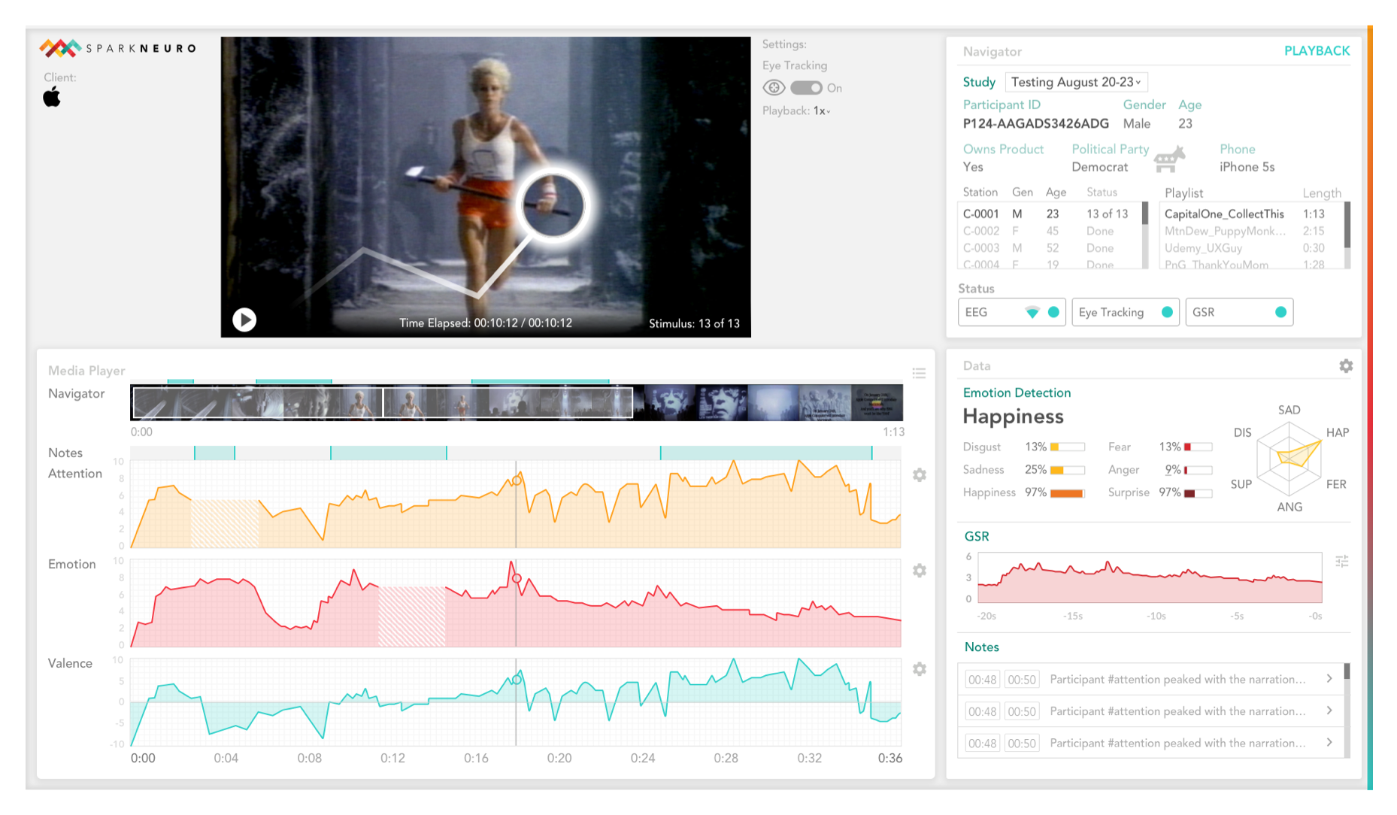This screenshot has height=815, width=1397.
Task: Click the Fear 13% bar
Action: pos(1198,447)
